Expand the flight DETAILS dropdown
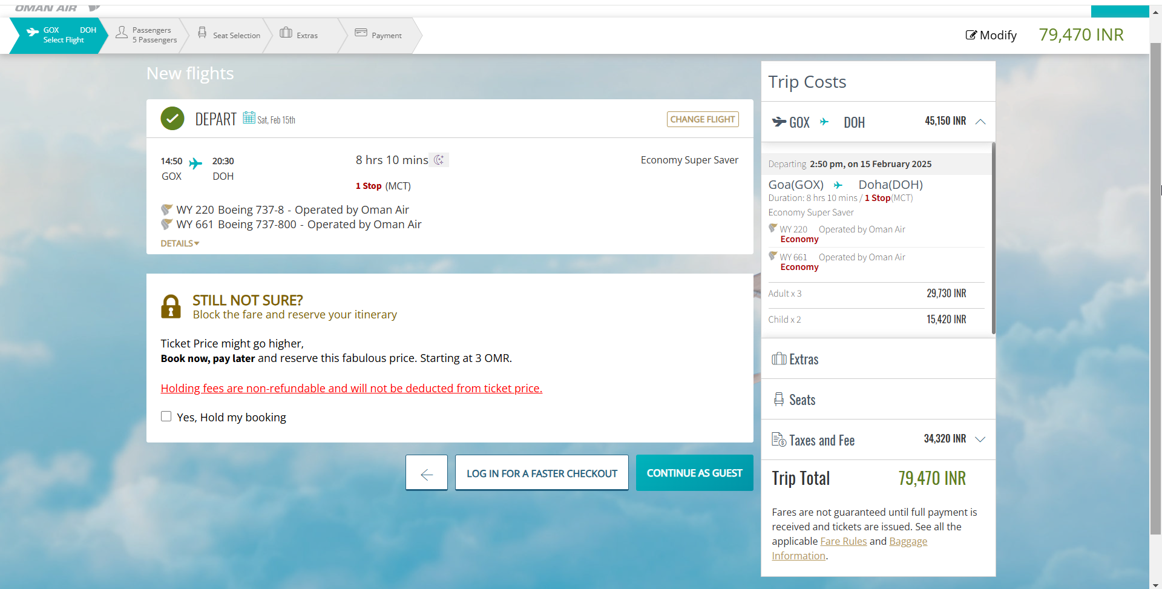1162x589 pixels. 180,243
